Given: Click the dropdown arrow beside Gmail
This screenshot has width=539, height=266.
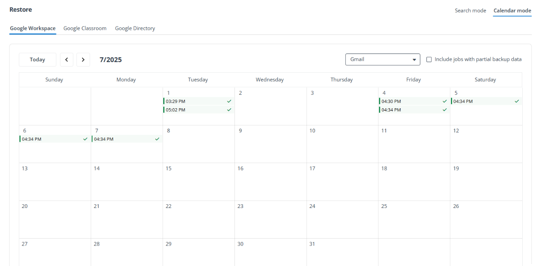Looking at the screenshot, I should coord(414,59).
